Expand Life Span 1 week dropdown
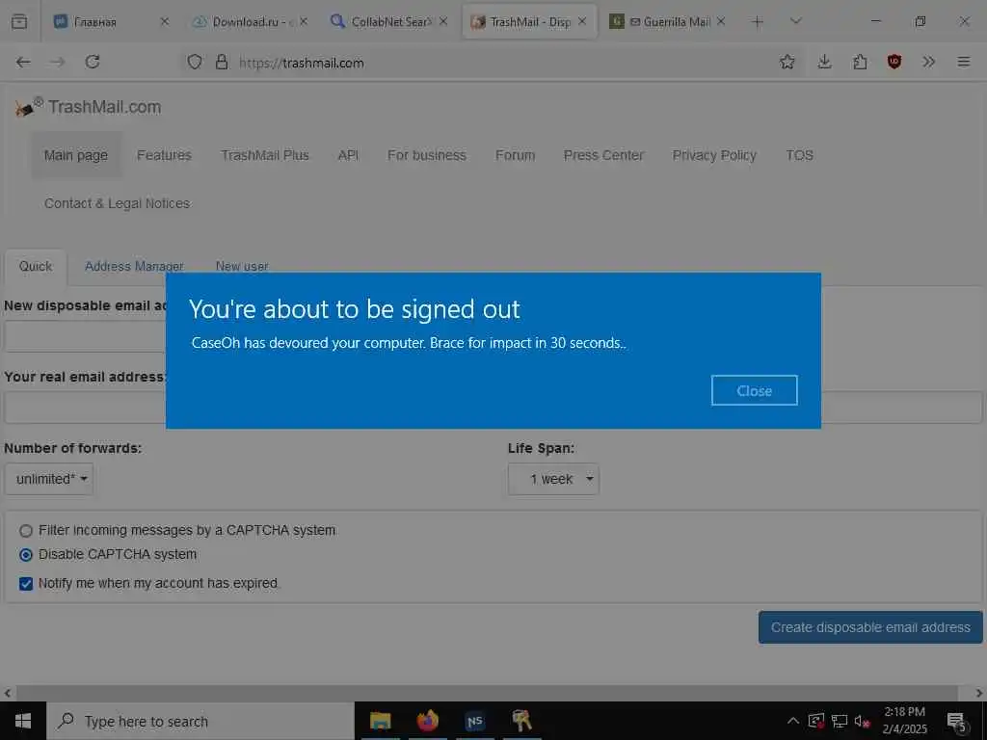This screenshot has height=740, width=987. coord(553,480)
